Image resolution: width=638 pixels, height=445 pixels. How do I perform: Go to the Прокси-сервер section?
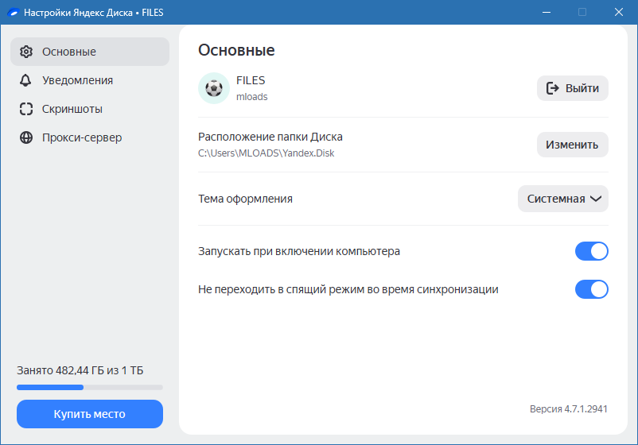(x=90, y=137)
